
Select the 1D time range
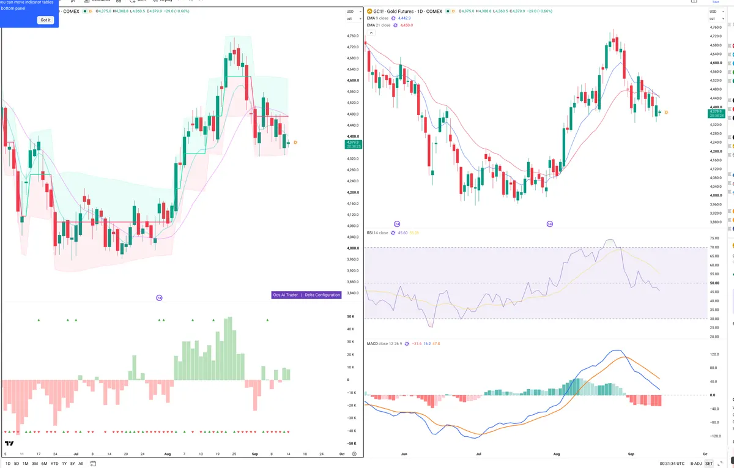pyautogui.click(x=8, y=464)
